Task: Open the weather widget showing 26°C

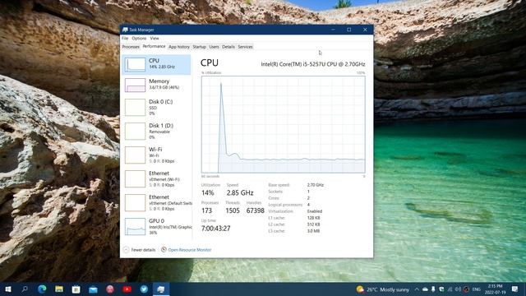Action: 383,289
